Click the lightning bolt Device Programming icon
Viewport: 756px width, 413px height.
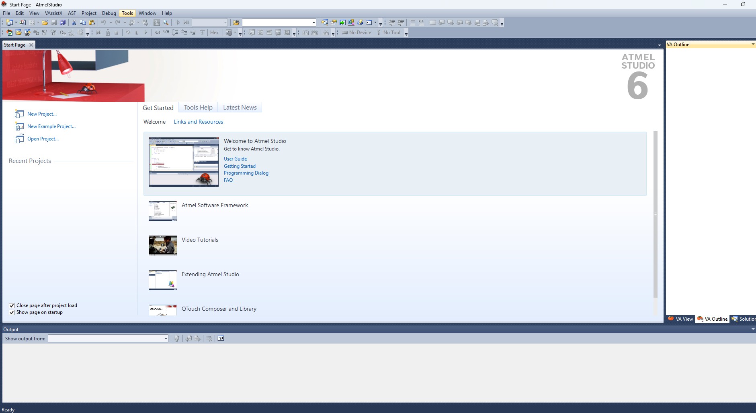coord(360,22)
